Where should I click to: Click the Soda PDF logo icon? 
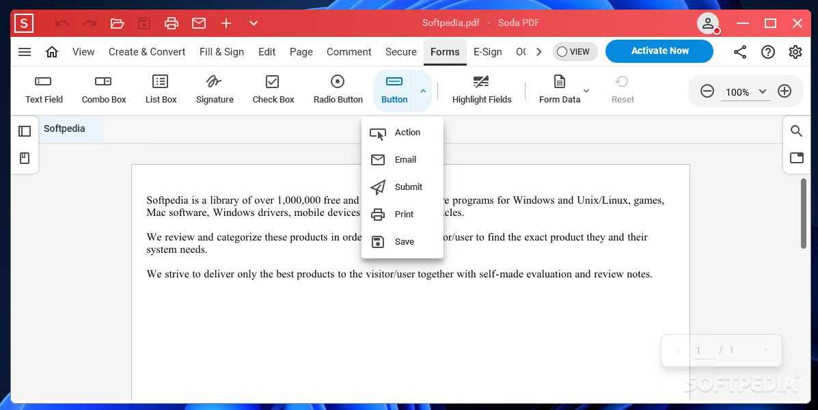click(x=24, y=23)
